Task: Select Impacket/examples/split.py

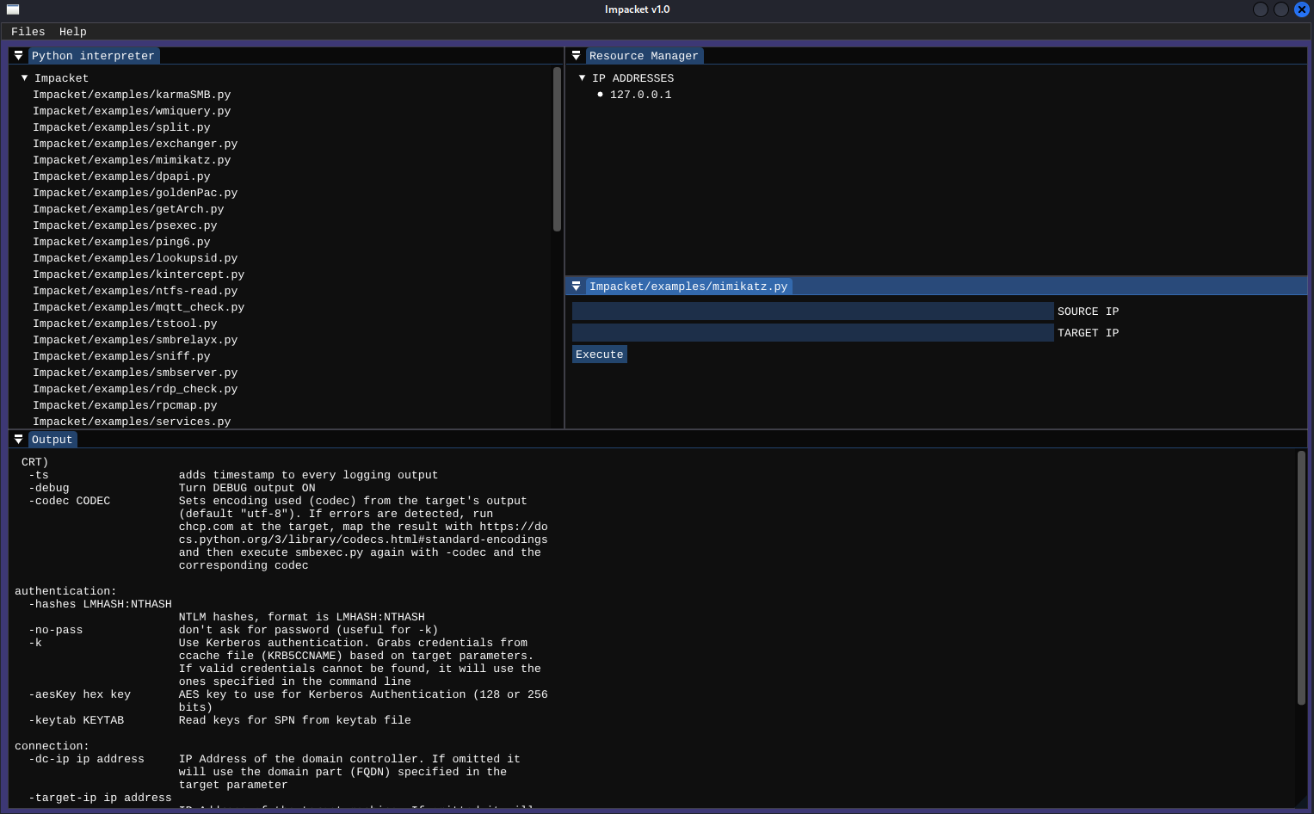Action: [121, 127]
